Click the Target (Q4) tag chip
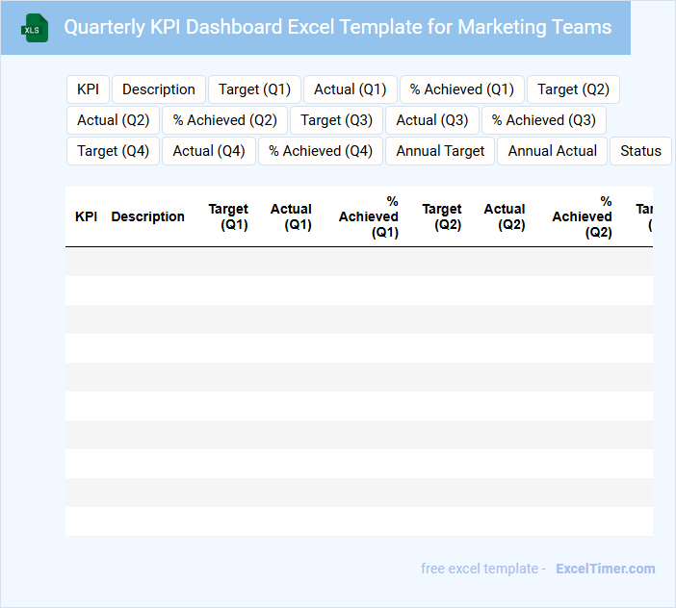Viewport: 676px width, 608px height. click(113, 151)
